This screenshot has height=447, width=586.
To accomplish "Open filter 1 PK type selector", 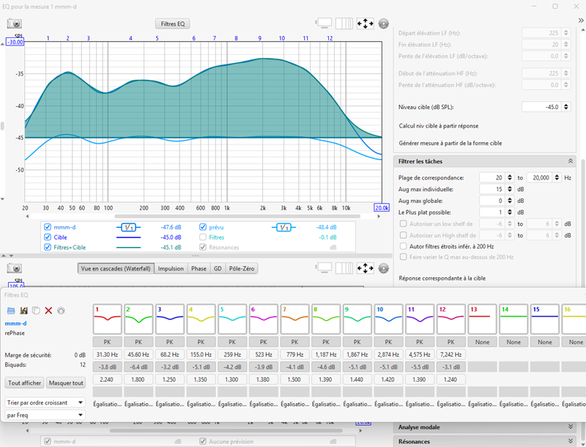I will tap(107, 342).
